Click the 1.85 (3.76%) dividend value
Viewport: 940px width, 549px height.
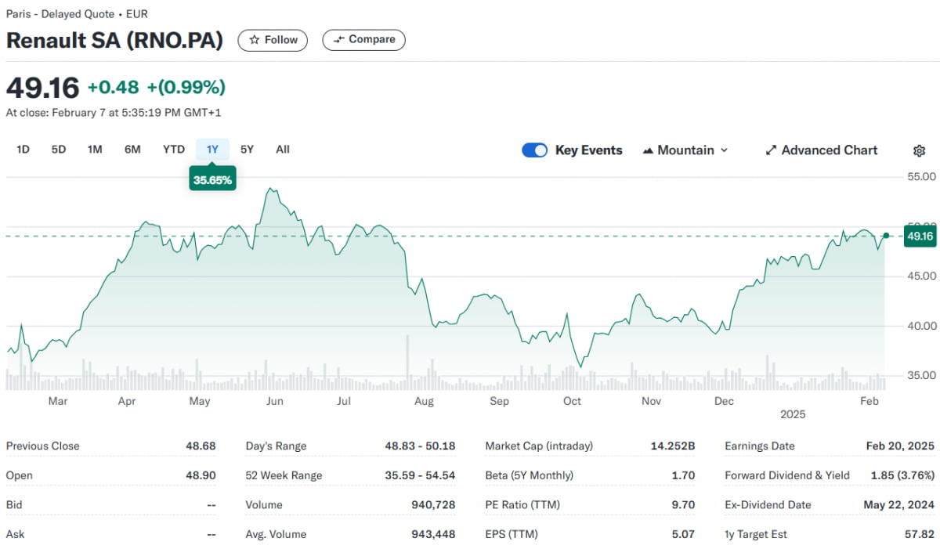tap(902, 475)
